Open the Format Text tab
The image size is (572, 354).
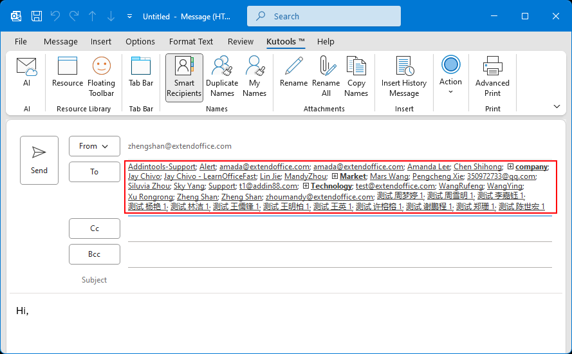click(191, 42)
